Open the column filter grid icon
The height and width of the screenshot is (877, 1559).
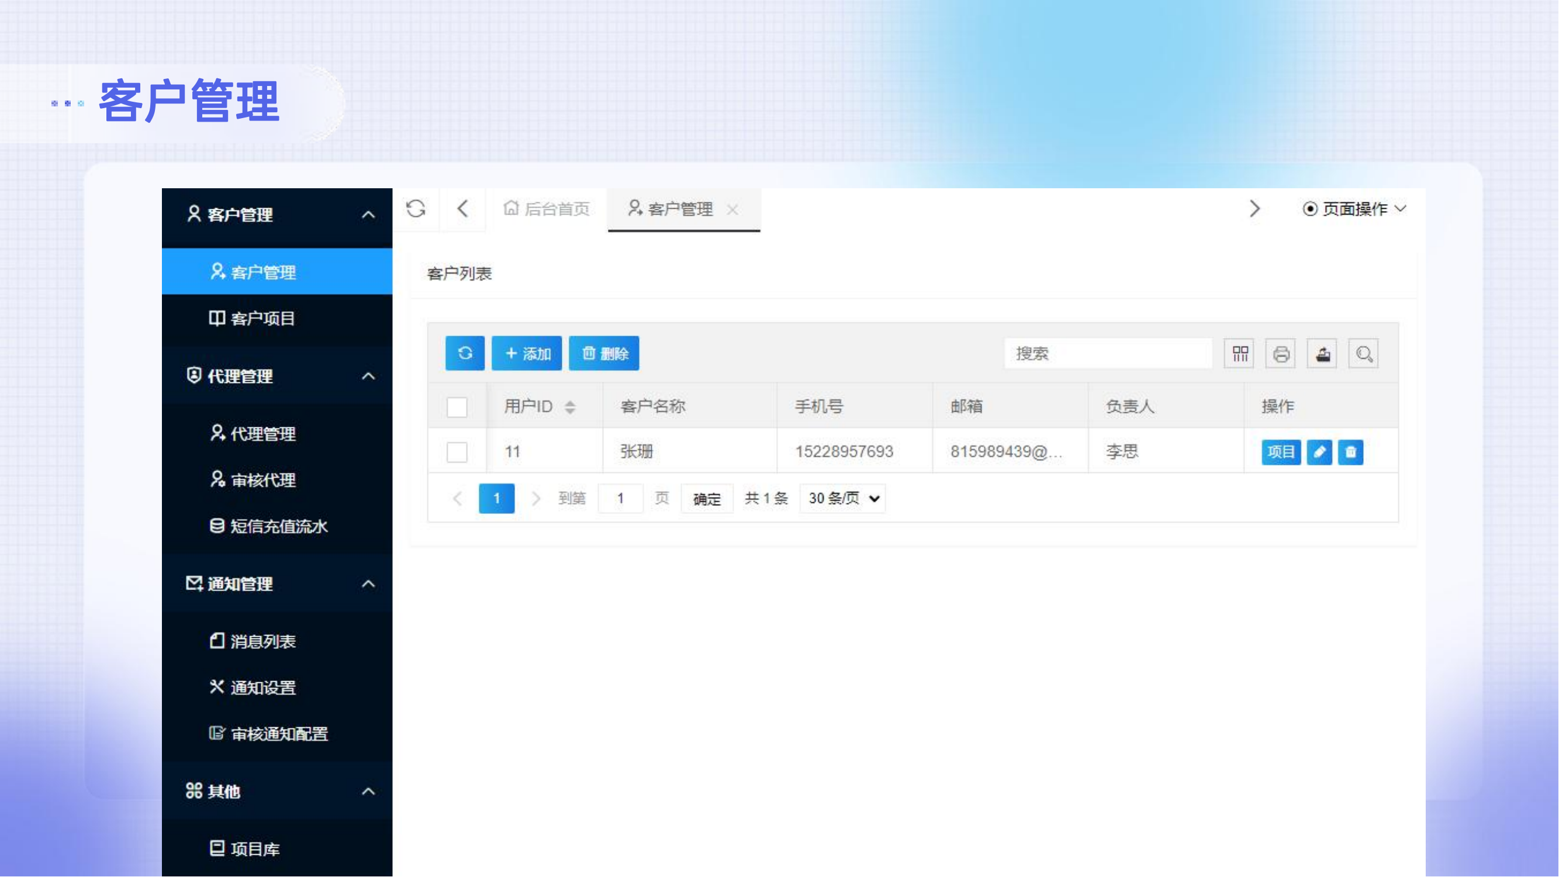1240,354
